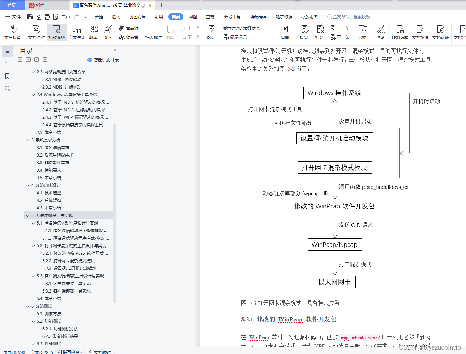Click the 智能识别目录 button
Screen dimensions: 466x354
point(104,59)
